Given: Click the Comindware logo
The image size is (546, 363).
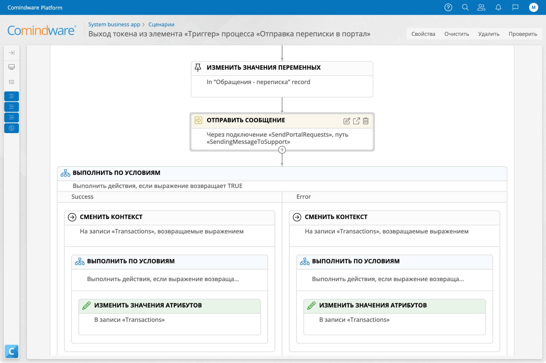Looking at the screenshot, I should tap(42, 30).
